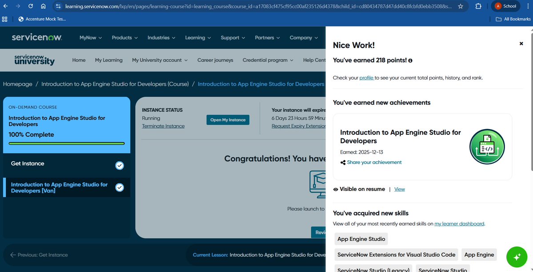Open the My Learning tab

pos(109,60)
